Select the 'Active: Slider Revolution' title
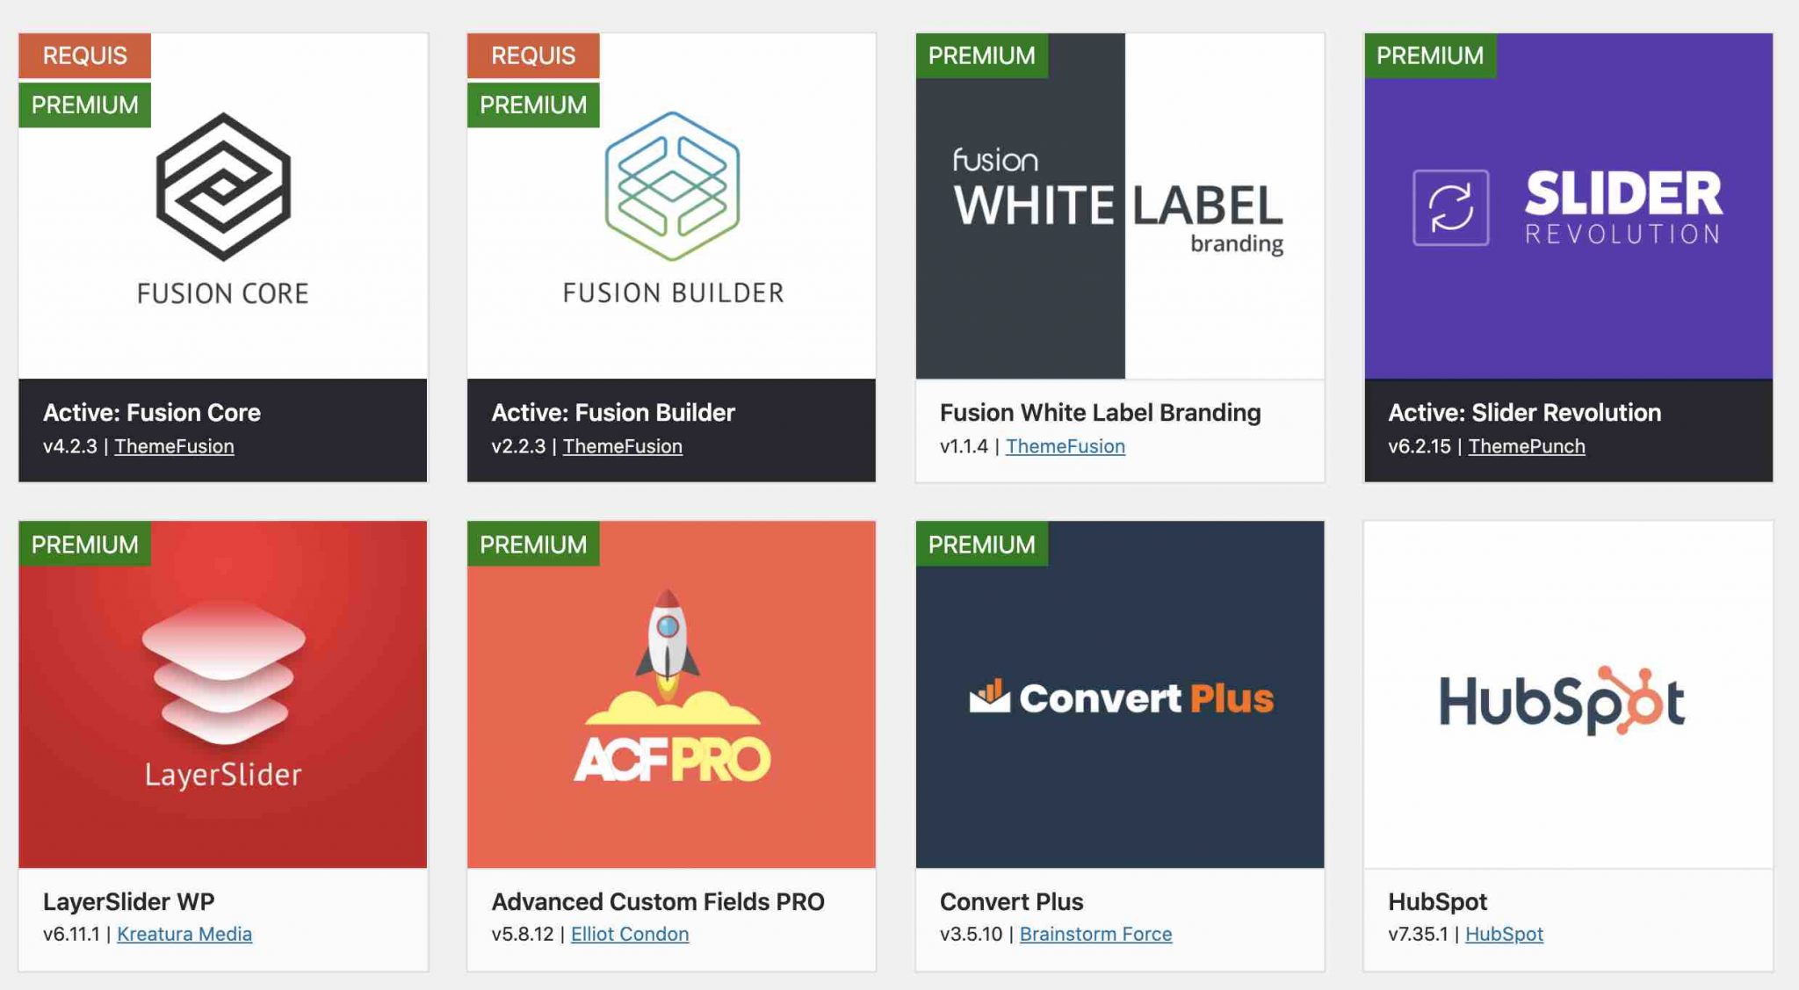The image size is (1799, 990). [1524, 412]
